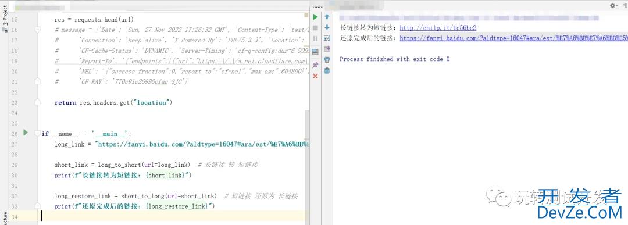Click the long_link assignment on line 27

pyautogui.click(x=182, y=144)
